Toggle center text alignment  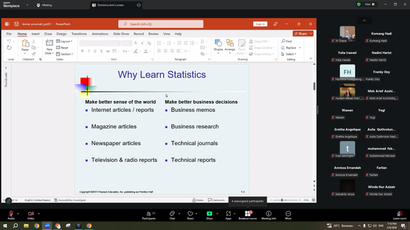click(x=165, y=51)
